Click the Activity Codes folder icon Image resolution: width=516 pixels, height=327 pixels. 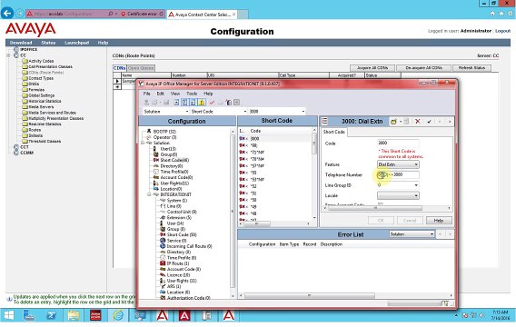[25, 61]
